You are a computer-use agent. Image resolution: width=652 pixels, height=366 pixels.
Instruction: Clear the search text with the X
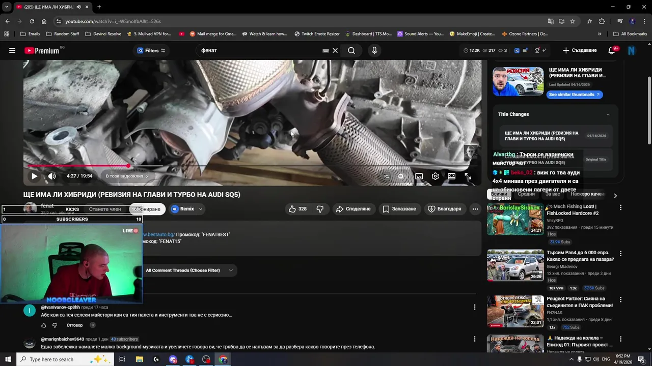(335, 50)
